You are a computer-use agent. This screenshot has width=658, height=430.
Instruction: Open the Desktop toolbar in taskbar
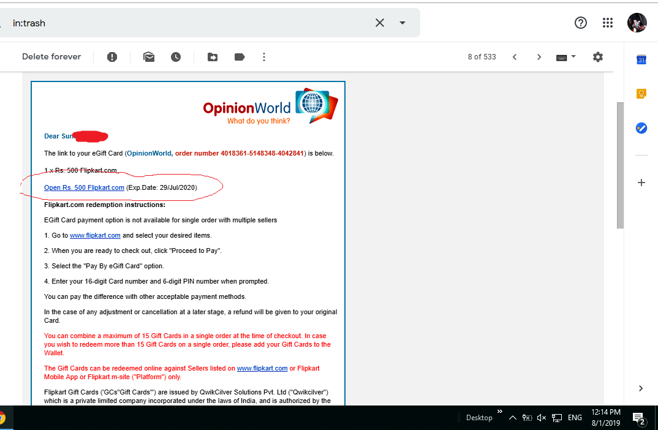(479, 417)
